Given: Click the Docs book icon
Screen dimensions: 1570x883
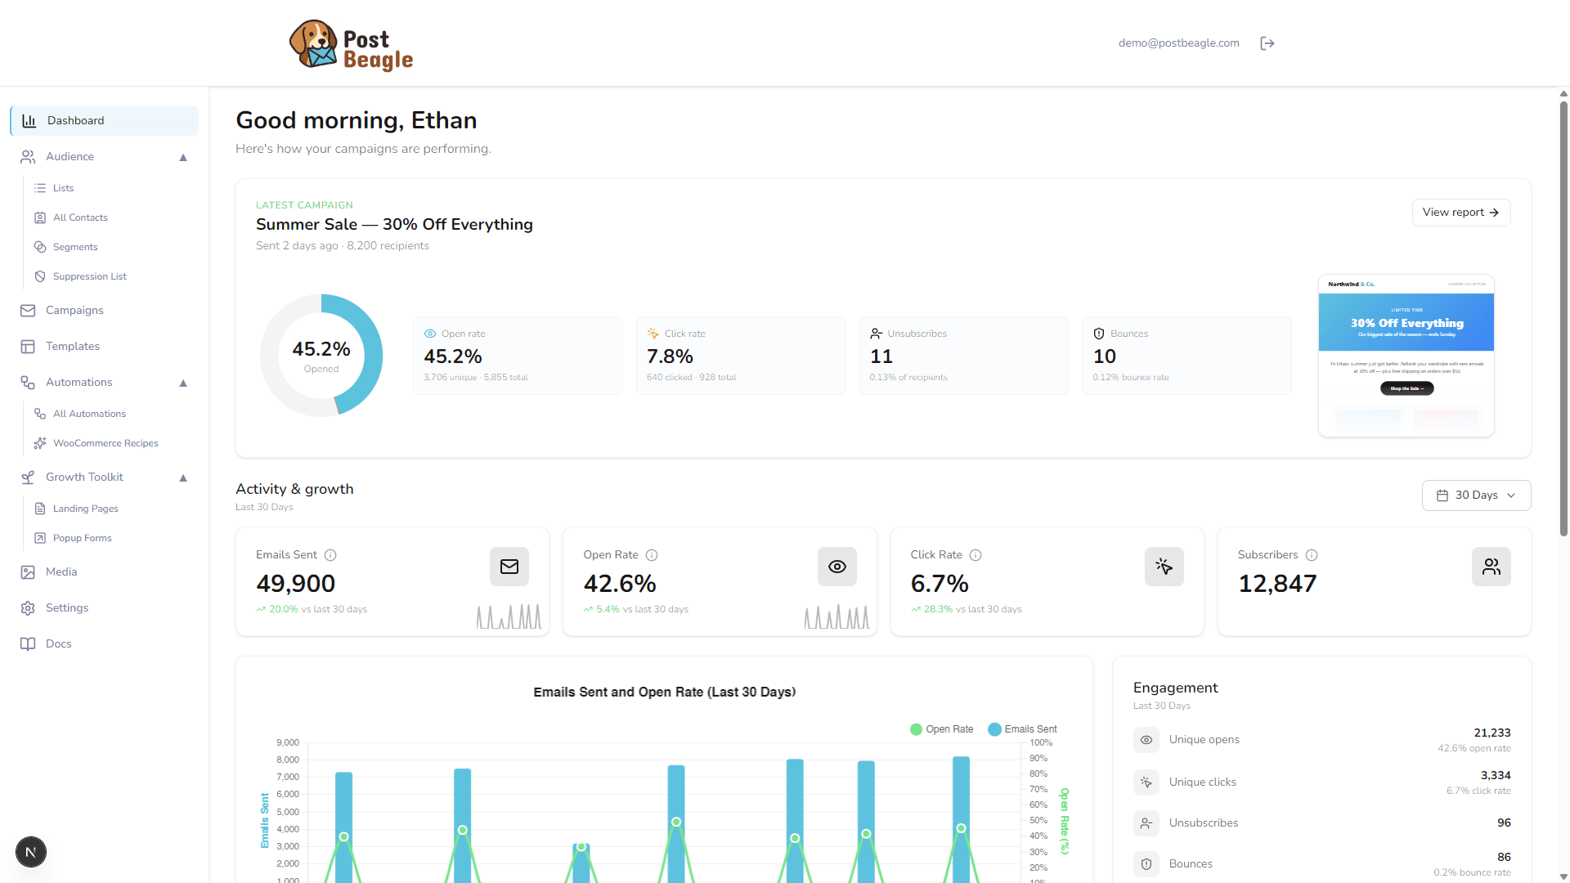Looking at the screenshot, I should [x=28, y=644].
